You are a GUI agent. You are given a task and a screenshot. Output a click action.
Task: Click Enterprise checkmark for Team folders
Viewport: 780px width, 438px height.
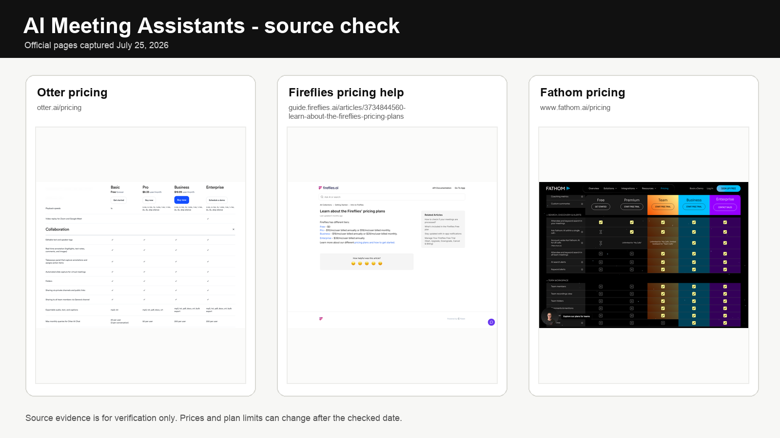725,301
